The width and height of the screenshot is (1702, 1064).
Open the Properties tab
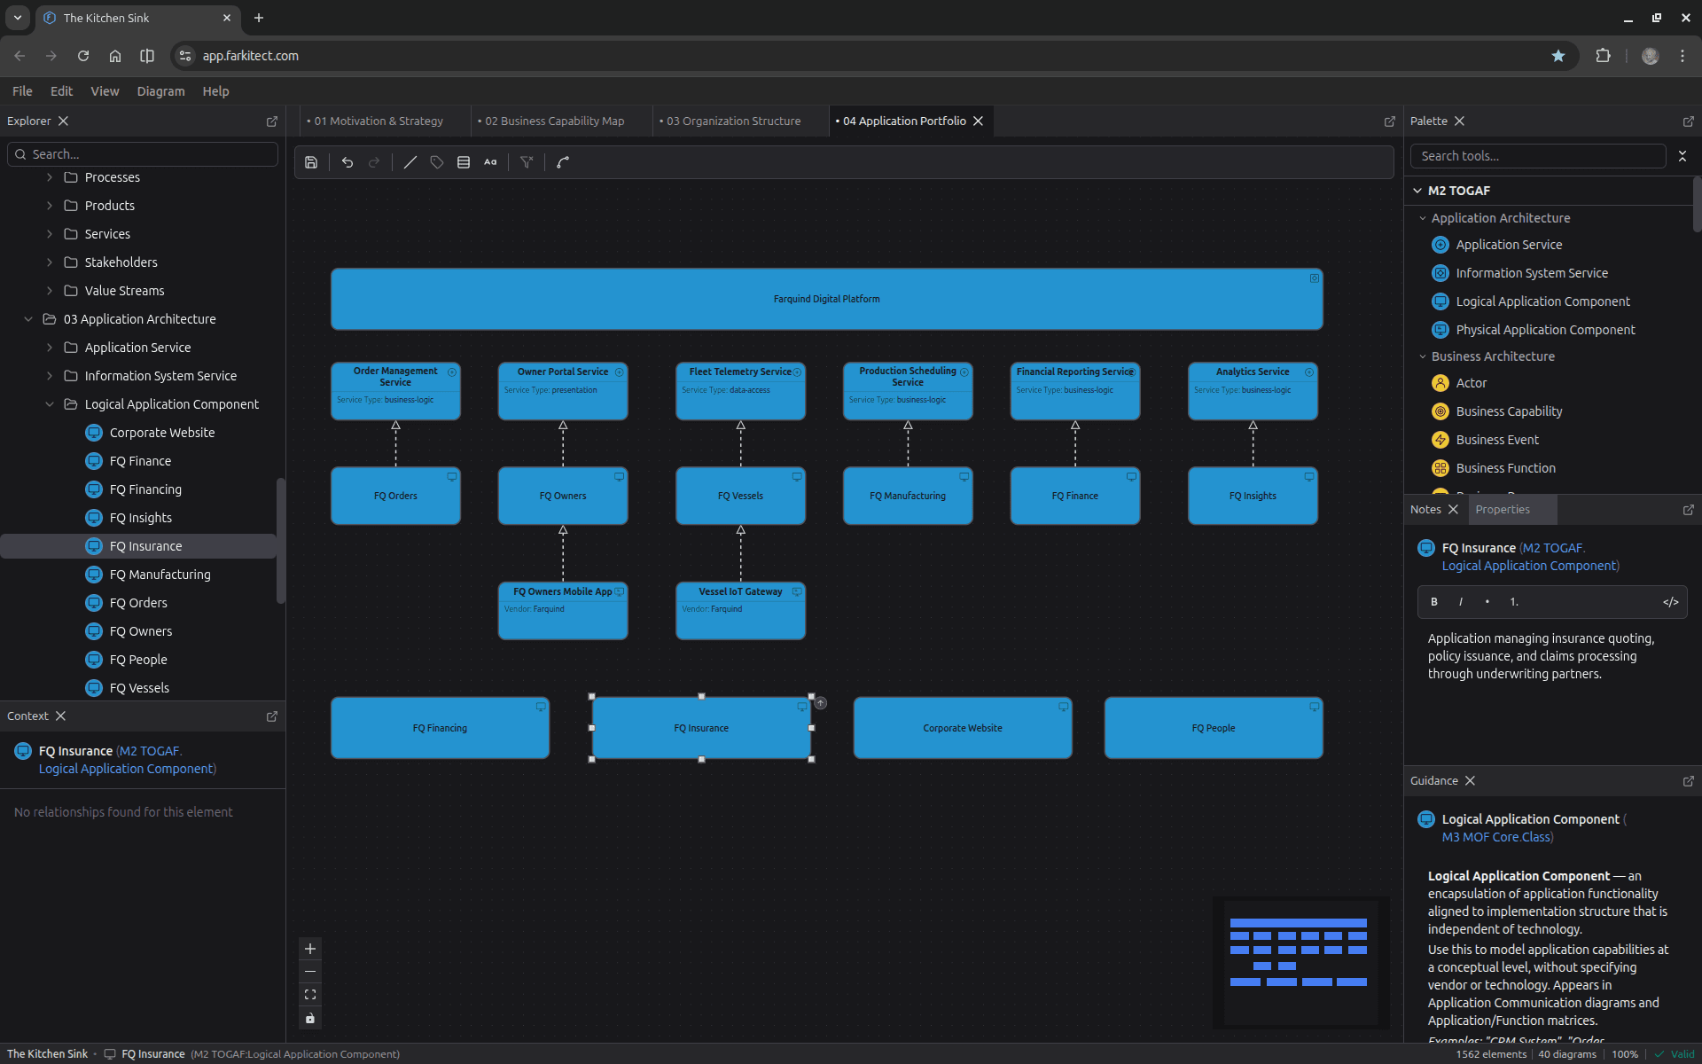pyautogui.click(x=1503, y=510)
